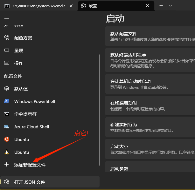Open the 命令提示符 profile
Viewport: 195px width, 190px height.
pos(50,114)
